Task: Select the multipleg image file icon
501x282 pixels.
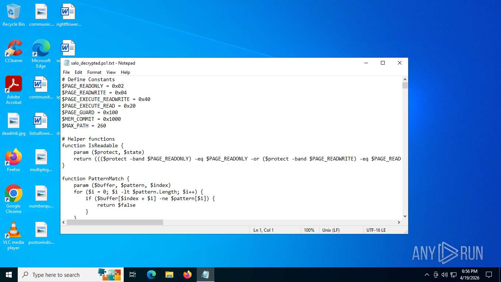Action: tap(41, 160)
